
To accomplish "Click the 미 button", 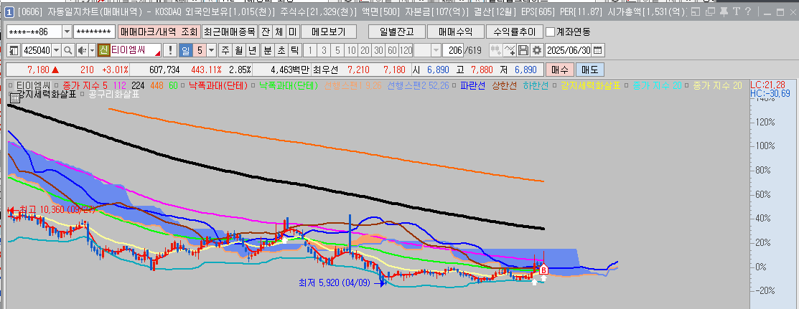I will click(x=291, y=32).
